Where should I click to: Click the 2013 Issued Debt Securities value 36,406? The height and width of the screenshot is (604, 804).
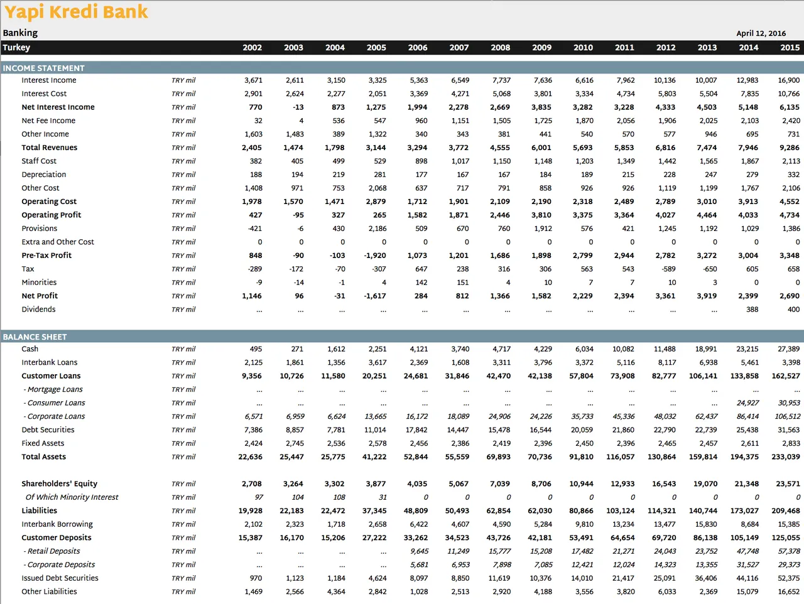pyautogui.click(x=706, y=578)
